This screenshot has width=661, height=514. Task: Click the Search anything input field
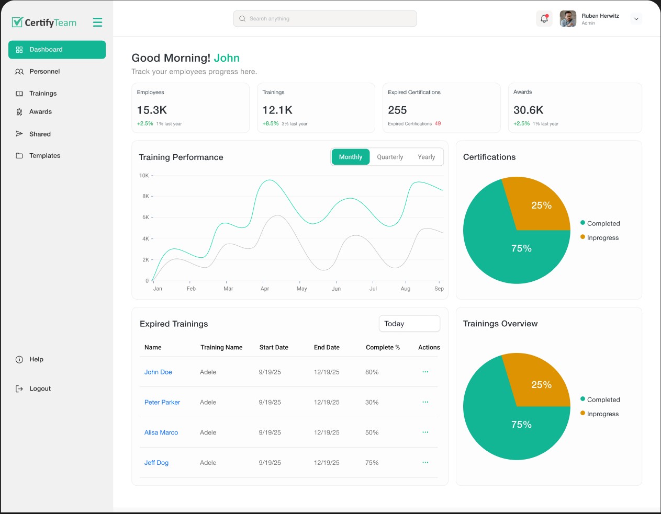click(x=325, y=19)
